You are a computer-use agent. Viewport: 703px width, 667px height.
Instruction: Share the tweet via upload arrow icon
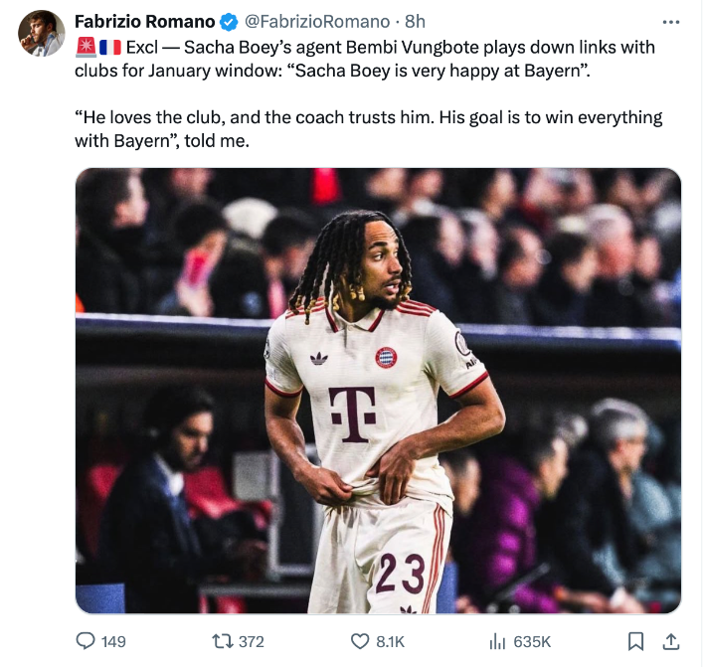pos(671,641)
